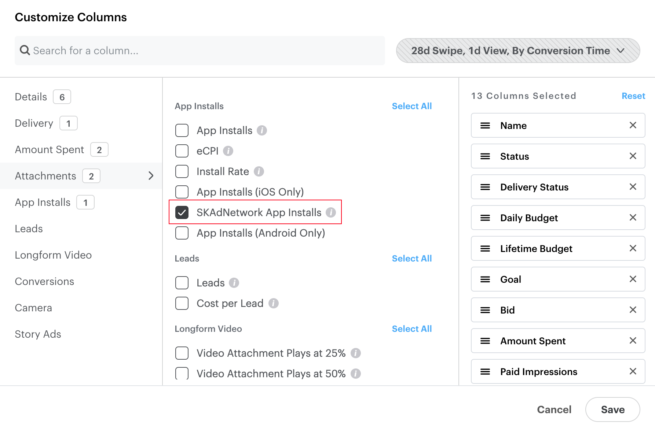The width and height of the screenshot is (655, 430).
Task: Remove the Delivery Status column with X
Action: 633,187
